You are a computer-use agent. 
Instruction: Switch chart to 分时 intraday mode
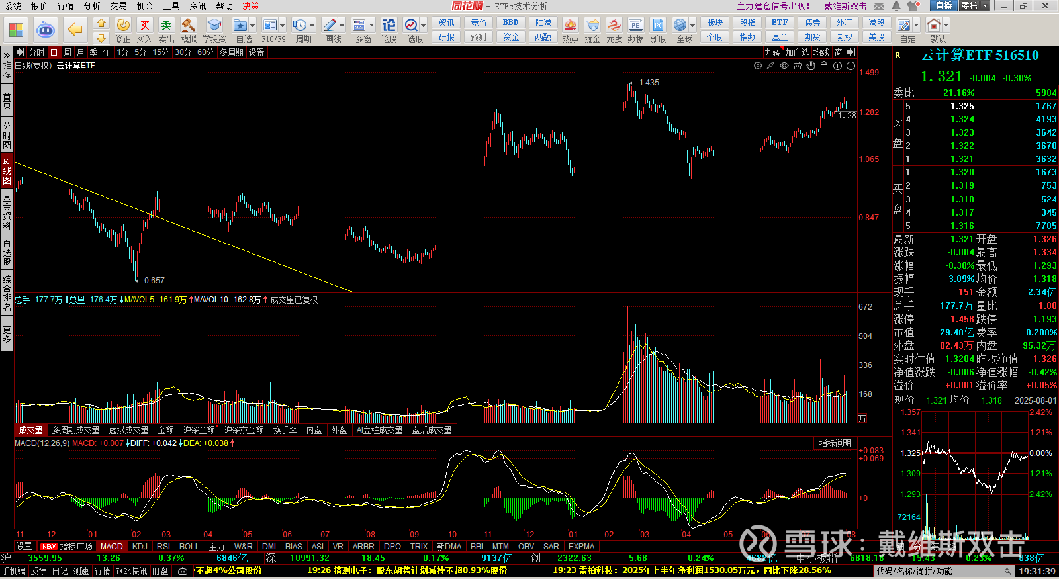pos(36,52)
